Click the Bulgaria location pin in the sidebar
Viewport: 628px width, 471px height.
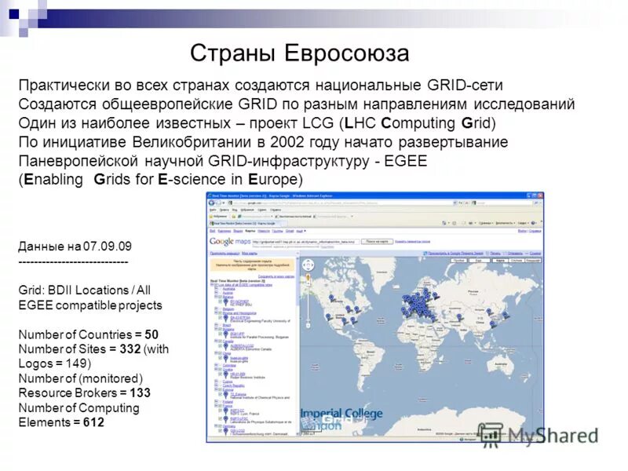pos(226,332)
